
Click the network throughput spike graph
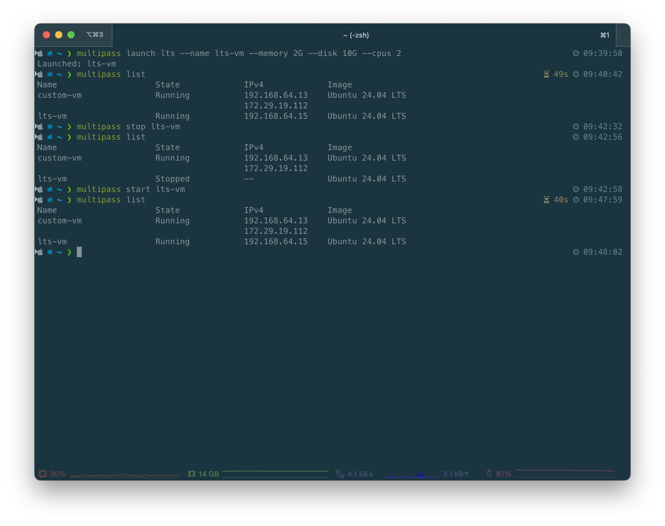click(x=411, y=474)
